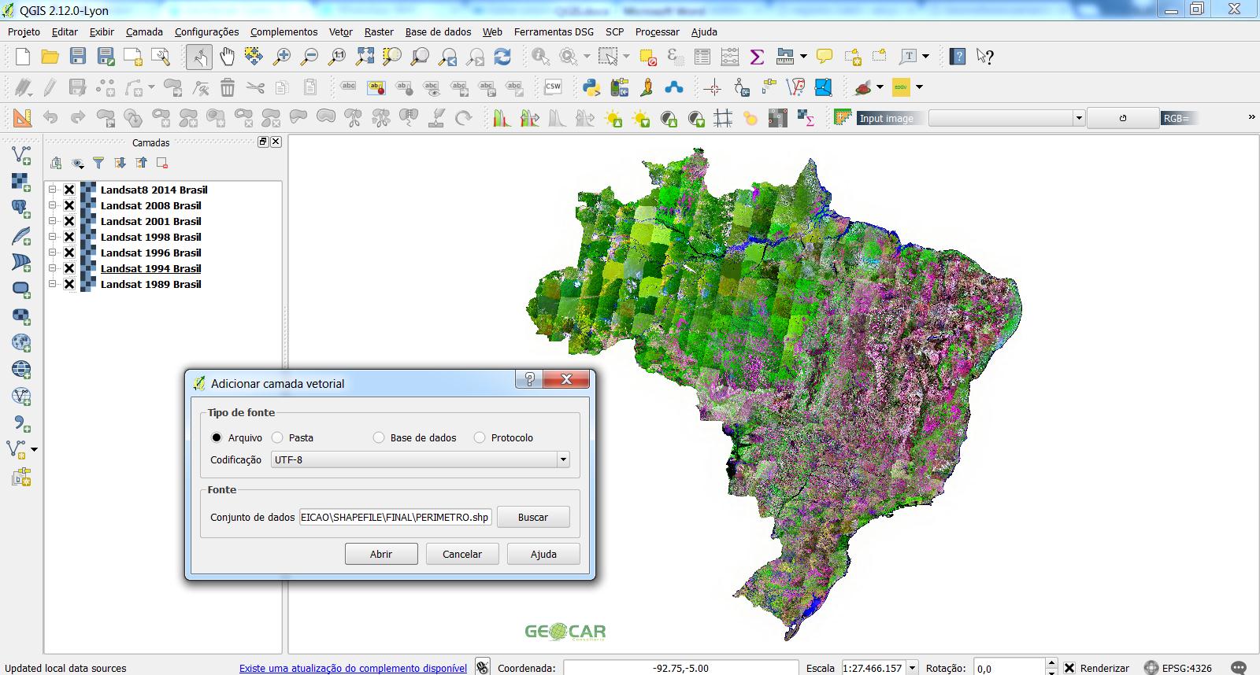Open the attribute table icon
The height and width of the screenshot is (675, 1260).
pyautogui.click(x=702, y=57)
